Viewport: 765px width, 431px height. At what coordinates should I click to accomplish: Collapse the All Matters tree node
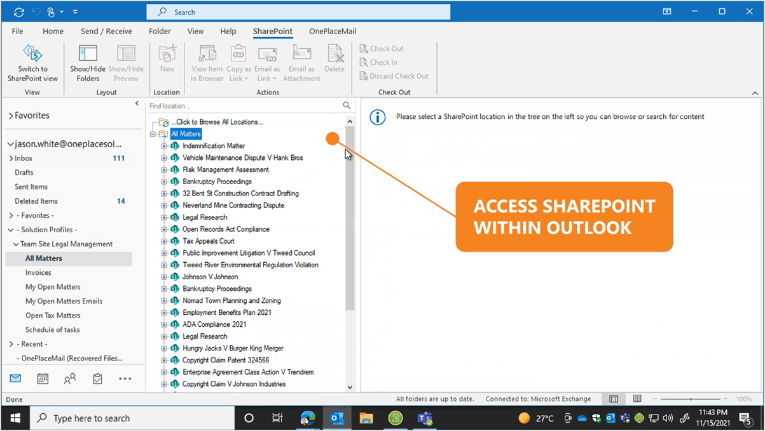153,134
